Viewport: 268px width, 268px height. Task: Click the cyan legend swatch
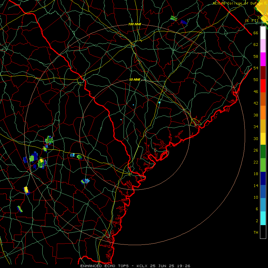pyautogui.click(x=263, y=218)
